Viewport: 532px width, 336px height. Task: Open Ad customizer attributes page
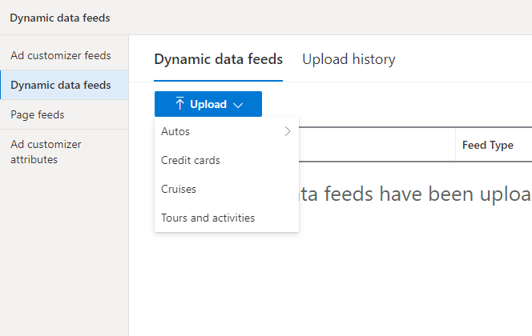pyautogui.click(x=64, y=152)
